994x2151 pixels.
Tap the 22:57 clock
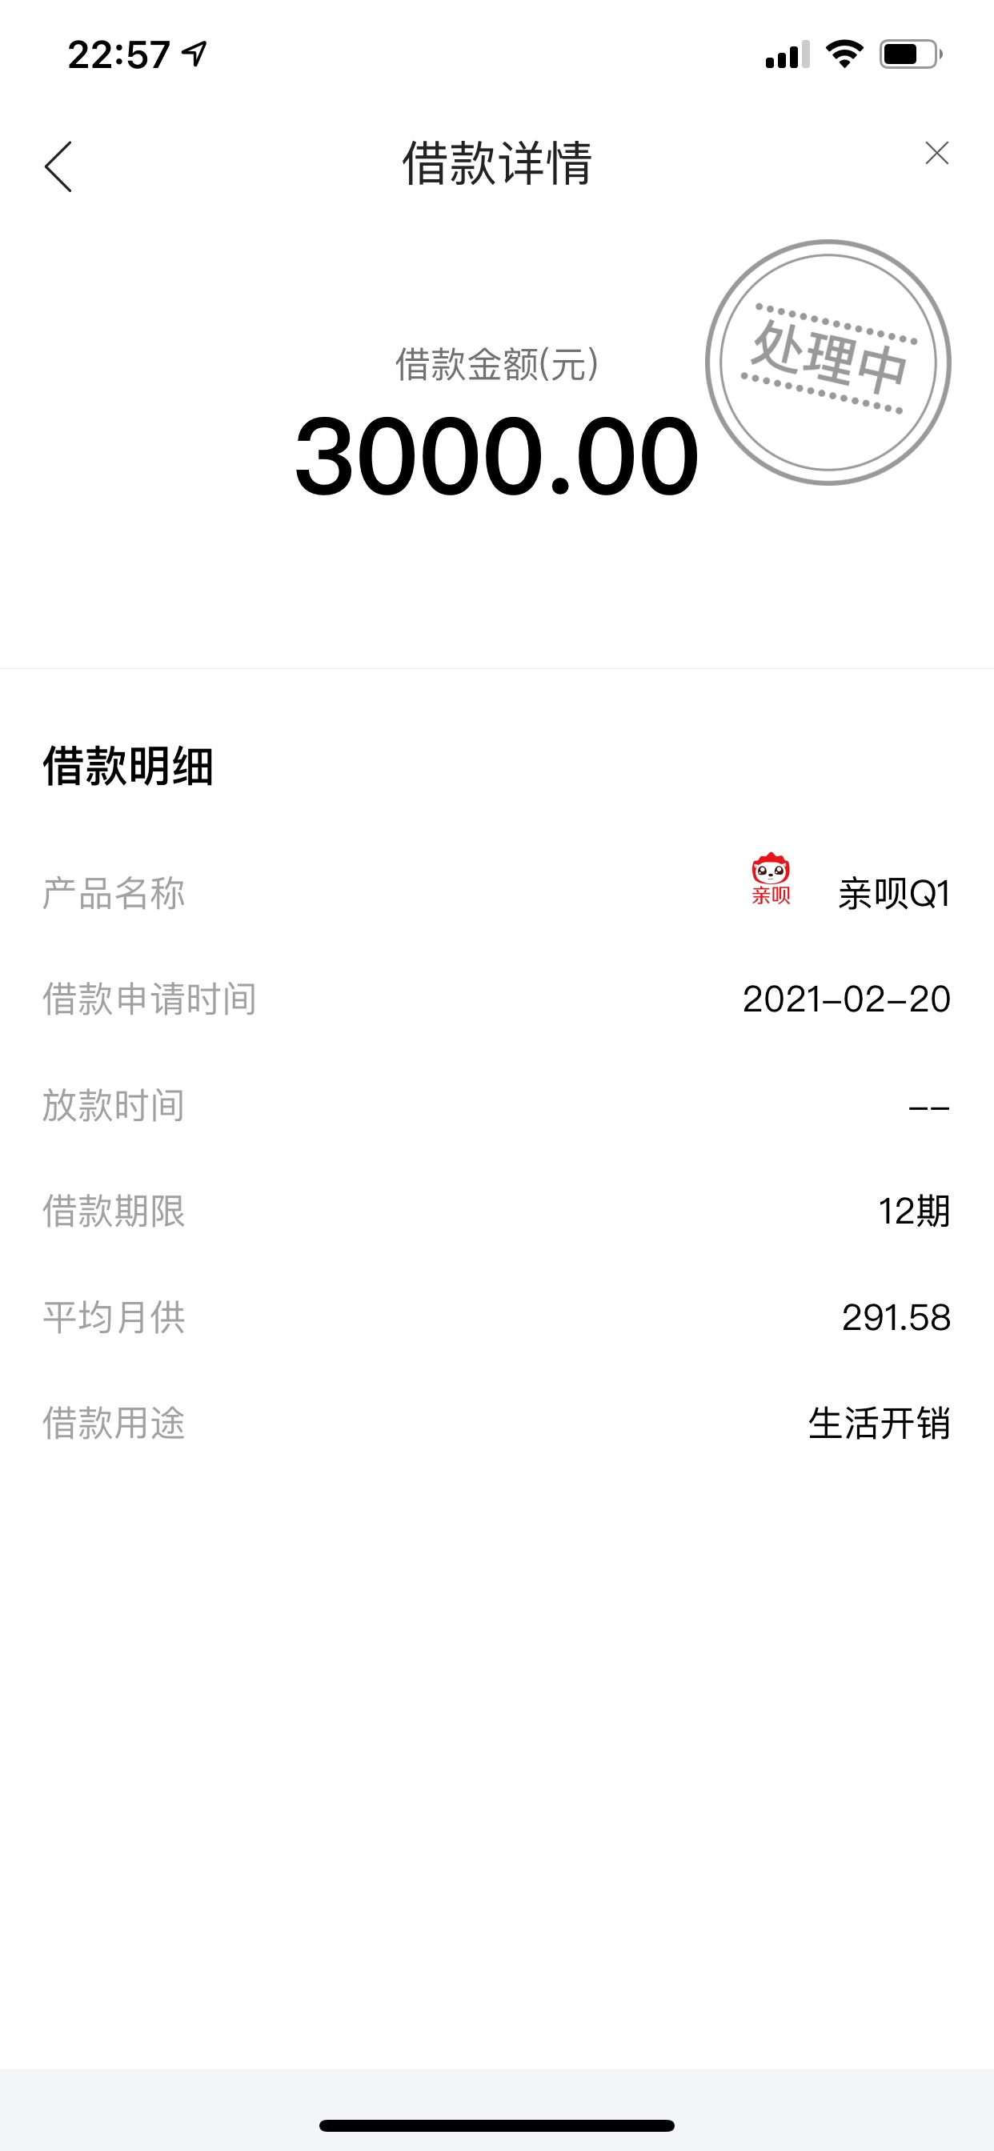click(x=118, y=55)
